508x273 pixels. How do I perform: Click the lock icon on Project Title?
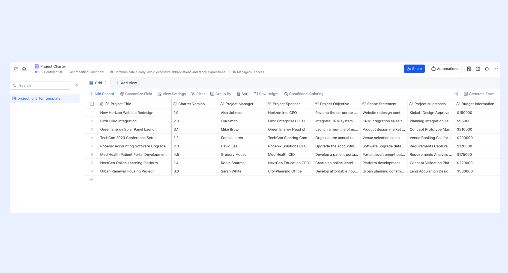(102, 104)
